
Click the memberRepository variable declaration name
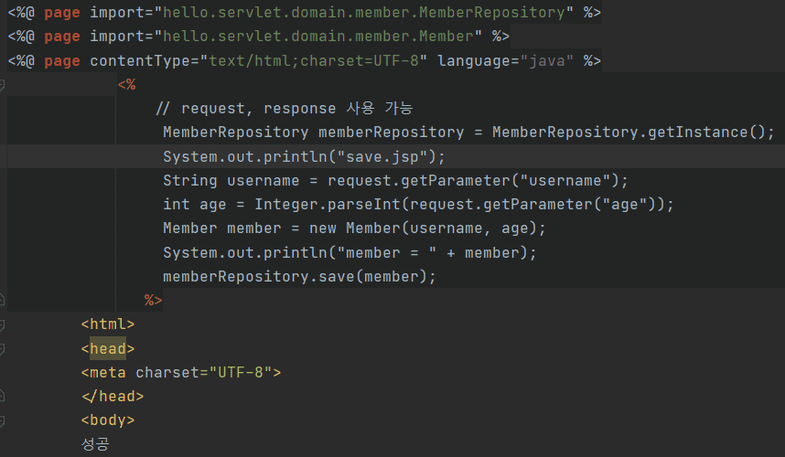point(391,133)
